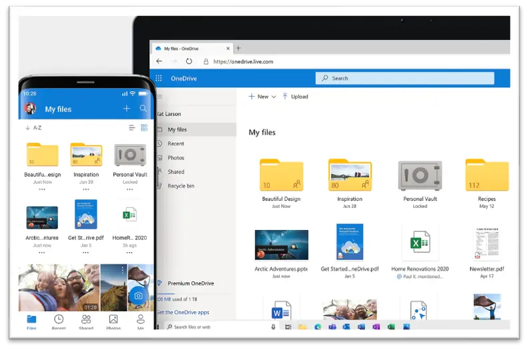Open Task View from the Windows taskbar
This screenshot has width=528, height=348.
[x=288, y=327]
